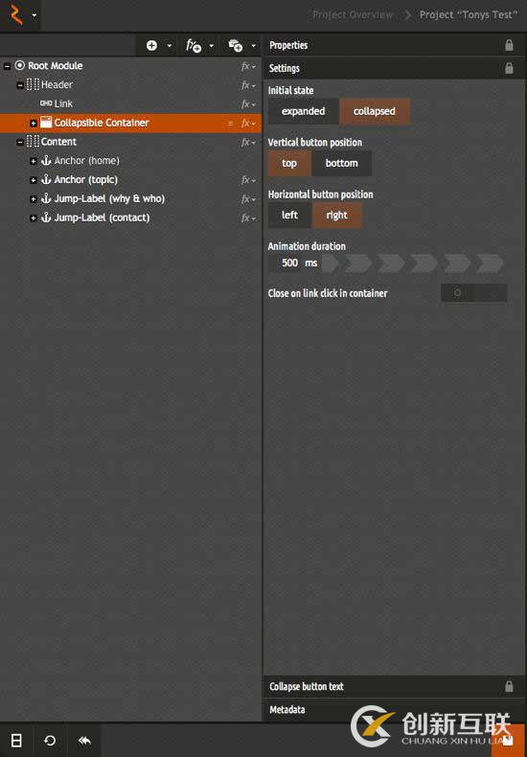Viewport: 527px width, 757px height.
Task: Click the add stack/group icon
Action: [236, 46]
